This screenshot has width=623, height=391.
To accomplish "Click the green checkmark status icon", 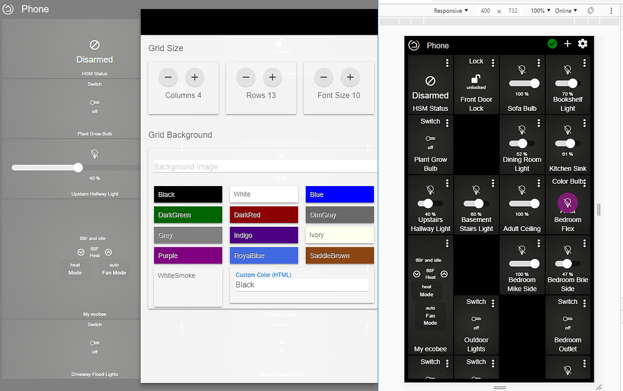I will click(x=552, y=44).
